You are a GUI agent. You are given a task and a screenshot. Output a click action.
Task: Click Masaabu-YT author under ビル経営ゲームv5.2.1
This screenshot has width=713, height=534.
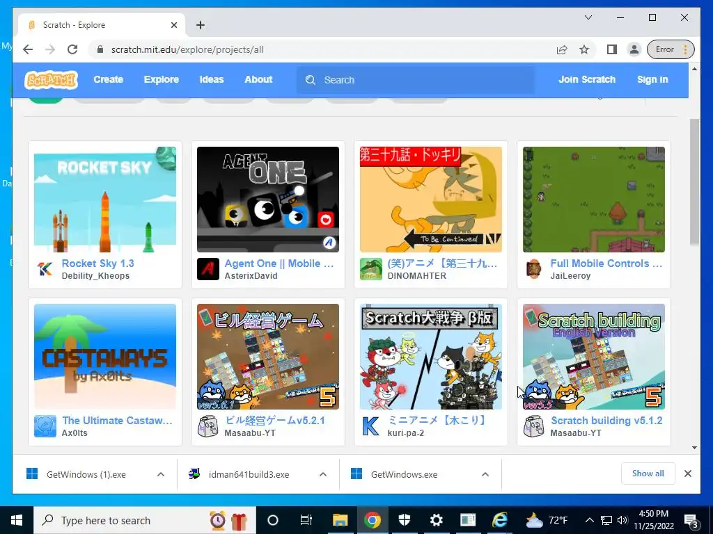point(250,432)
